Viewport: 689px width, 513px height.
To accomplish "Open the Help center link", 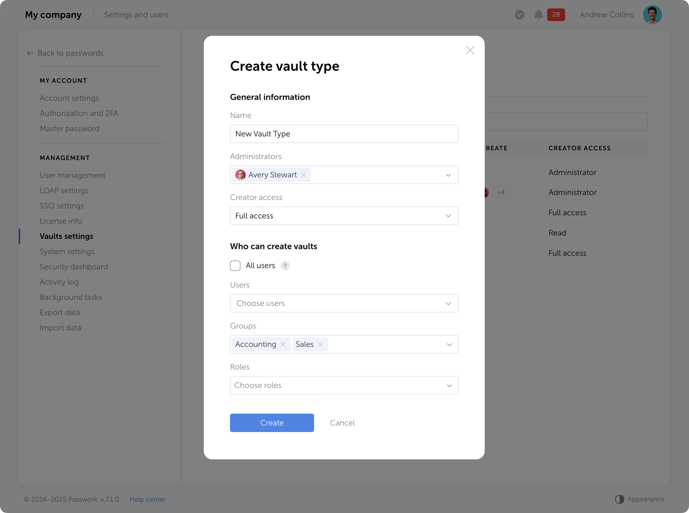I will tap(147, 499).
